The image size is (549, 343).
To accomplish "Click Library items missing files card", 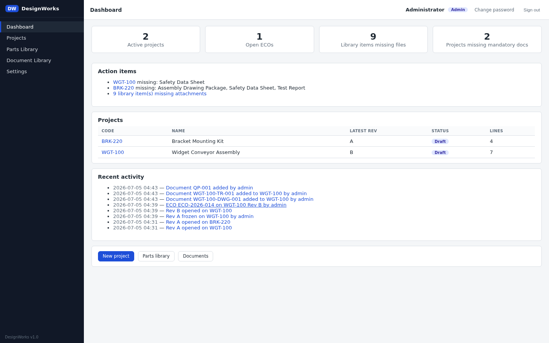I will [x=373, y=40].
